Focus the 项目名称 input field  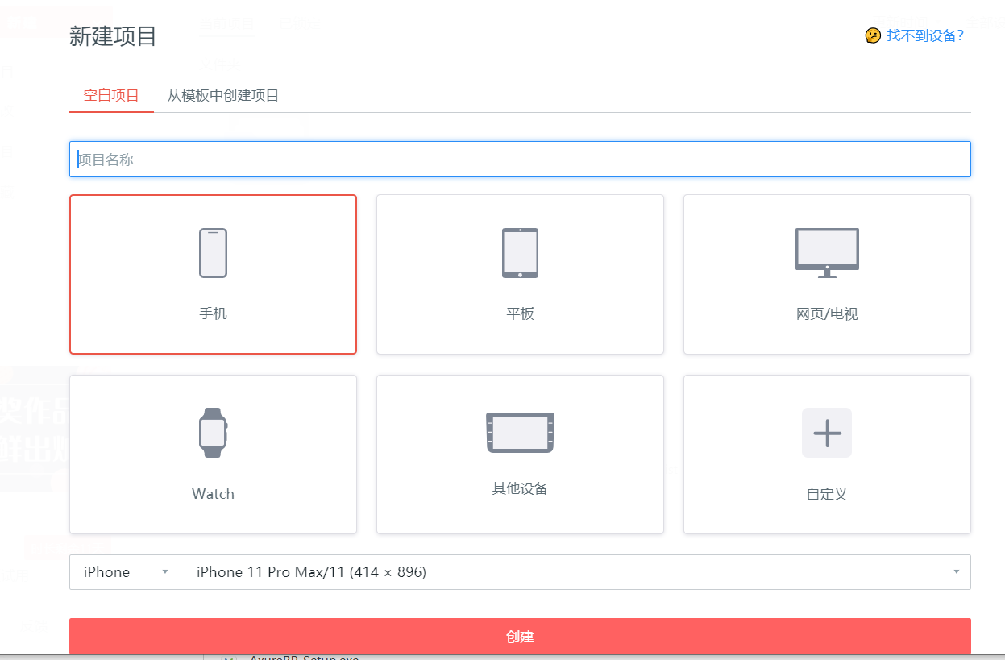point(520,160)
